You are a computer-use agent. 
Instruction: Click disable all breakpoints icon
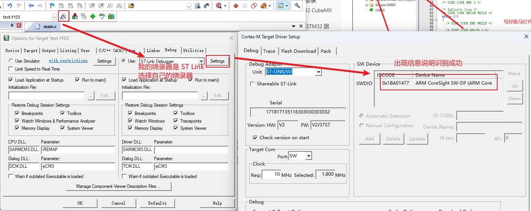coord(254,6)
